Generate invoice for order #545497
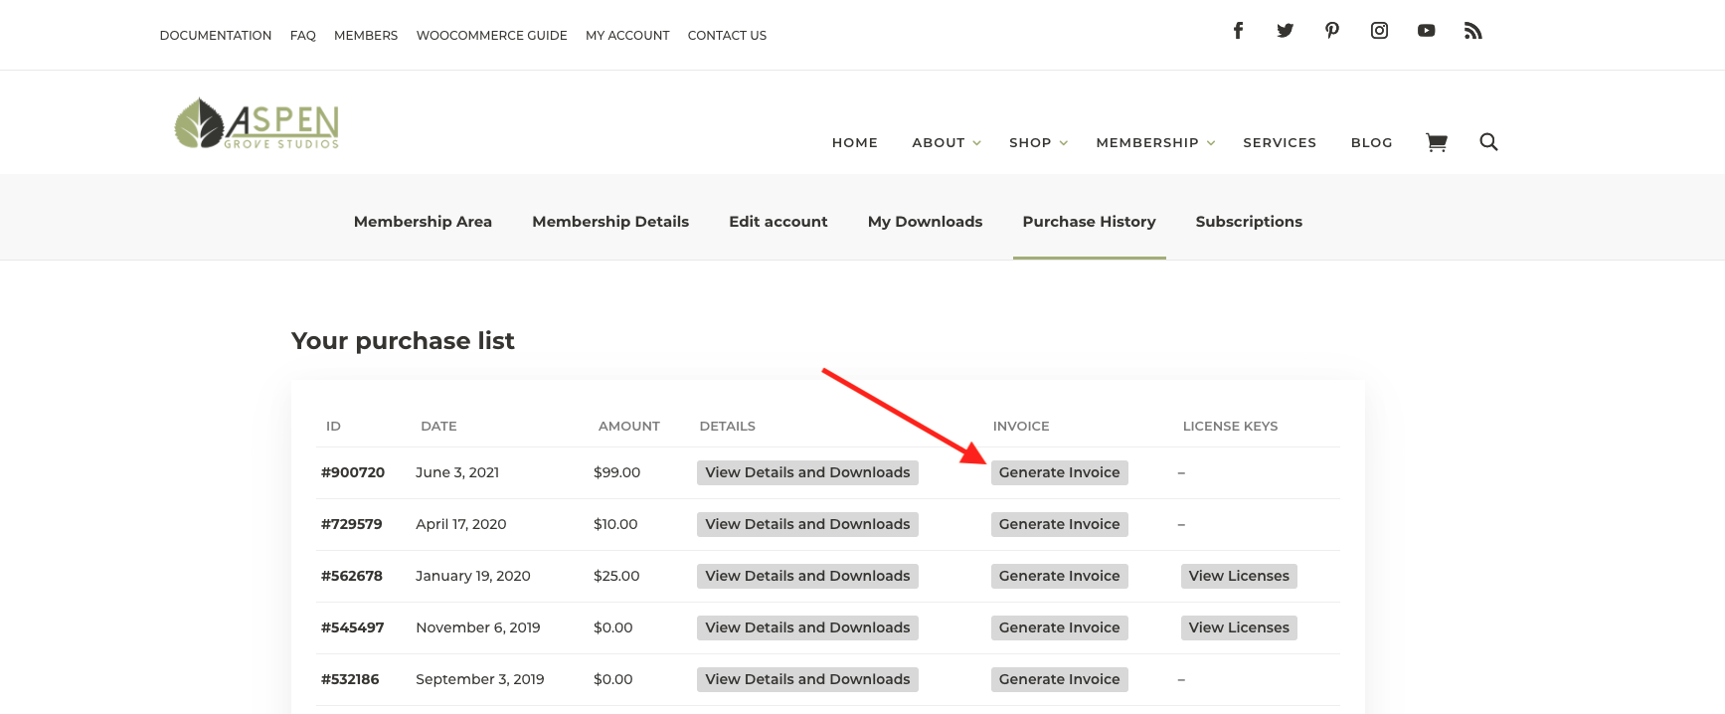The image size is (1725, 714). (x=1060, y=627)
